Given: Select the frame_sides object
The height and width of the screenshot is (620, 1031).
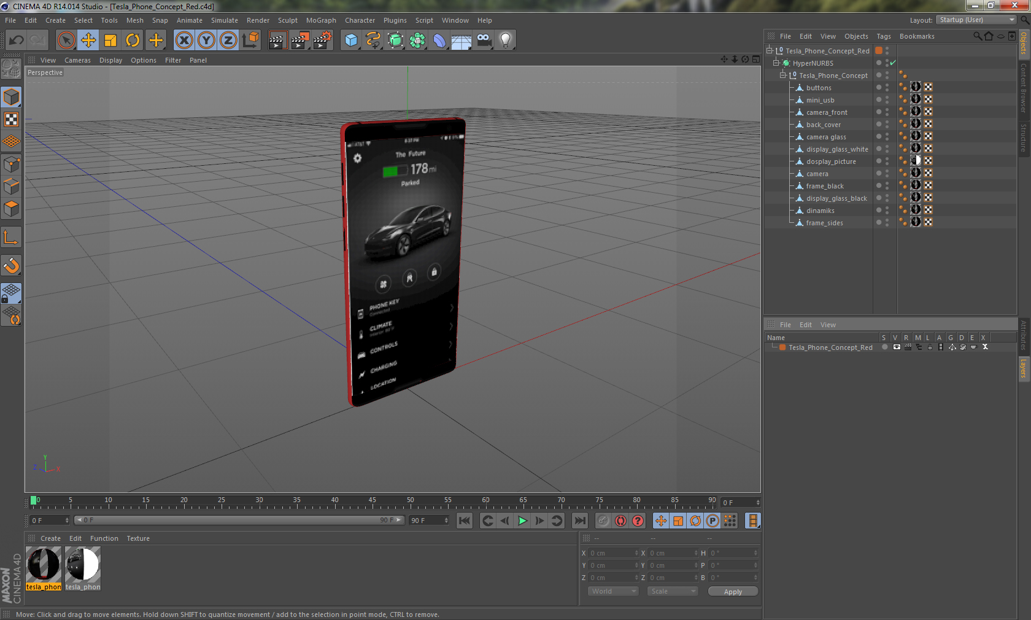Looking at the screenshot, I should point(824,223).
